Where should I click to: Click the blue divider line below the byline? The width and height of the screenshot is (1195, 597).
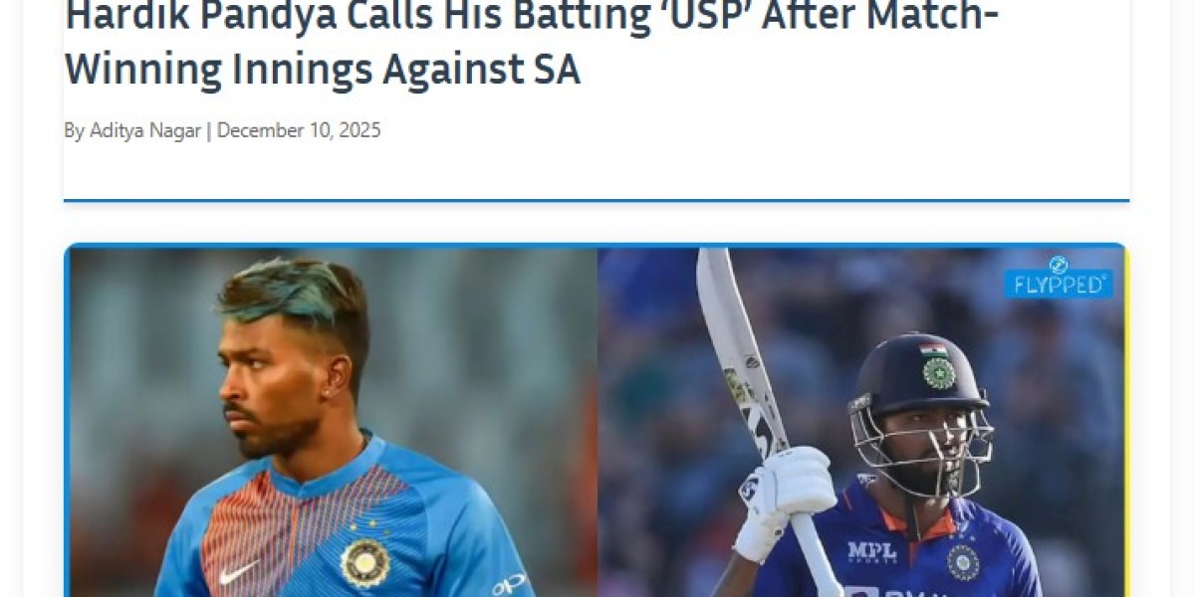[597, 200]
